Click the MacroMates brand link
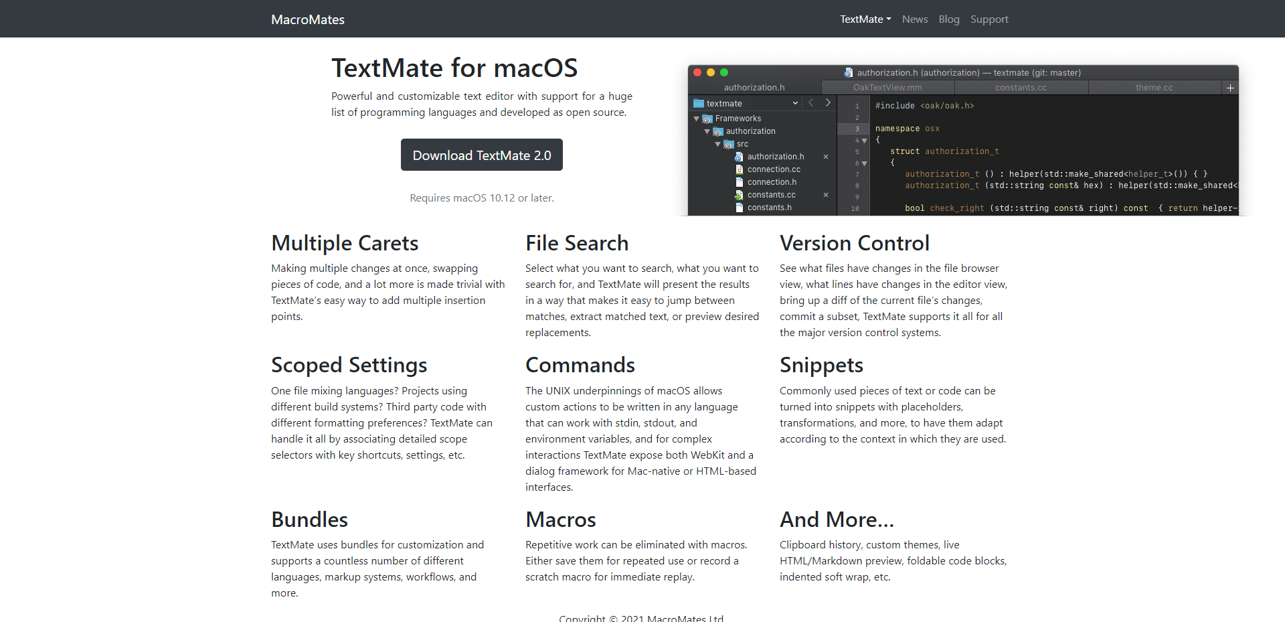Image resolution: width=1285 pixels, height=622 pixels. 308,19
